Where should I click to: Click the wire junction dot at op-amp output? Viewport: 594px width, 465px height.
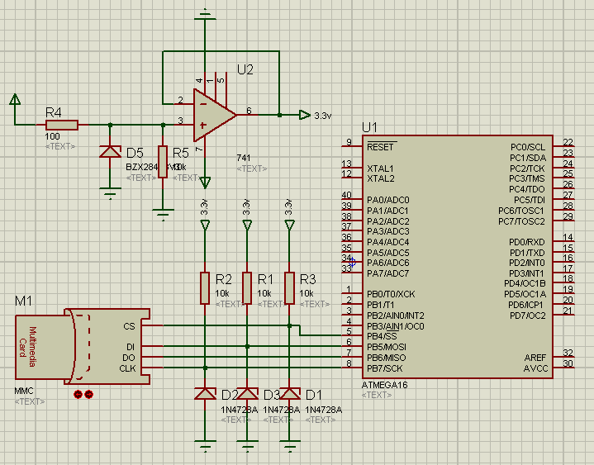tap(279, 115)
